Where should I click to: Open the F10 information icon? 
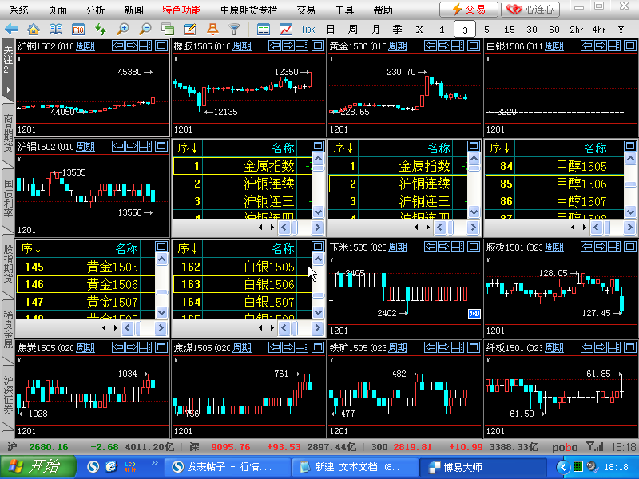click(x=78, y=29)
